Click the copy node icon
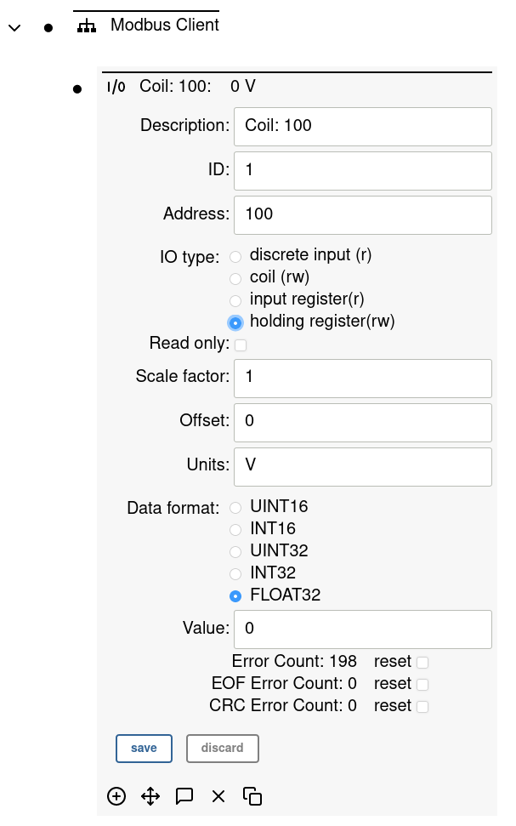 click(252, 796)
